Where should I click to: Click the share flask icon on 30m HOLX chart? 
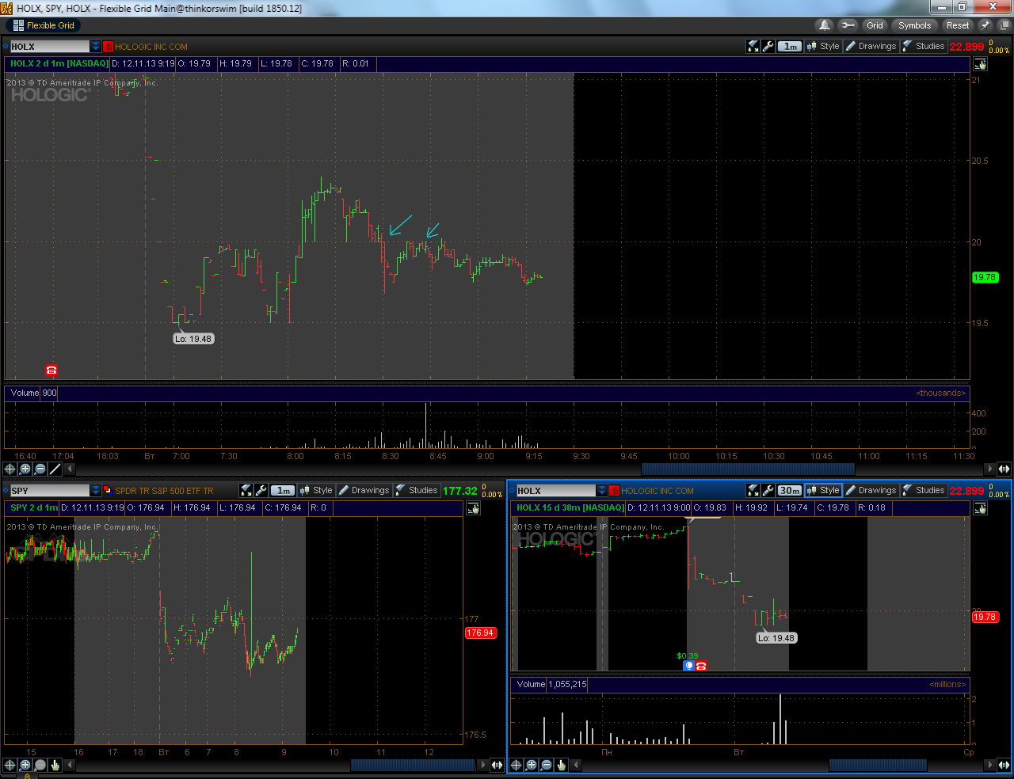pos(753,490)
